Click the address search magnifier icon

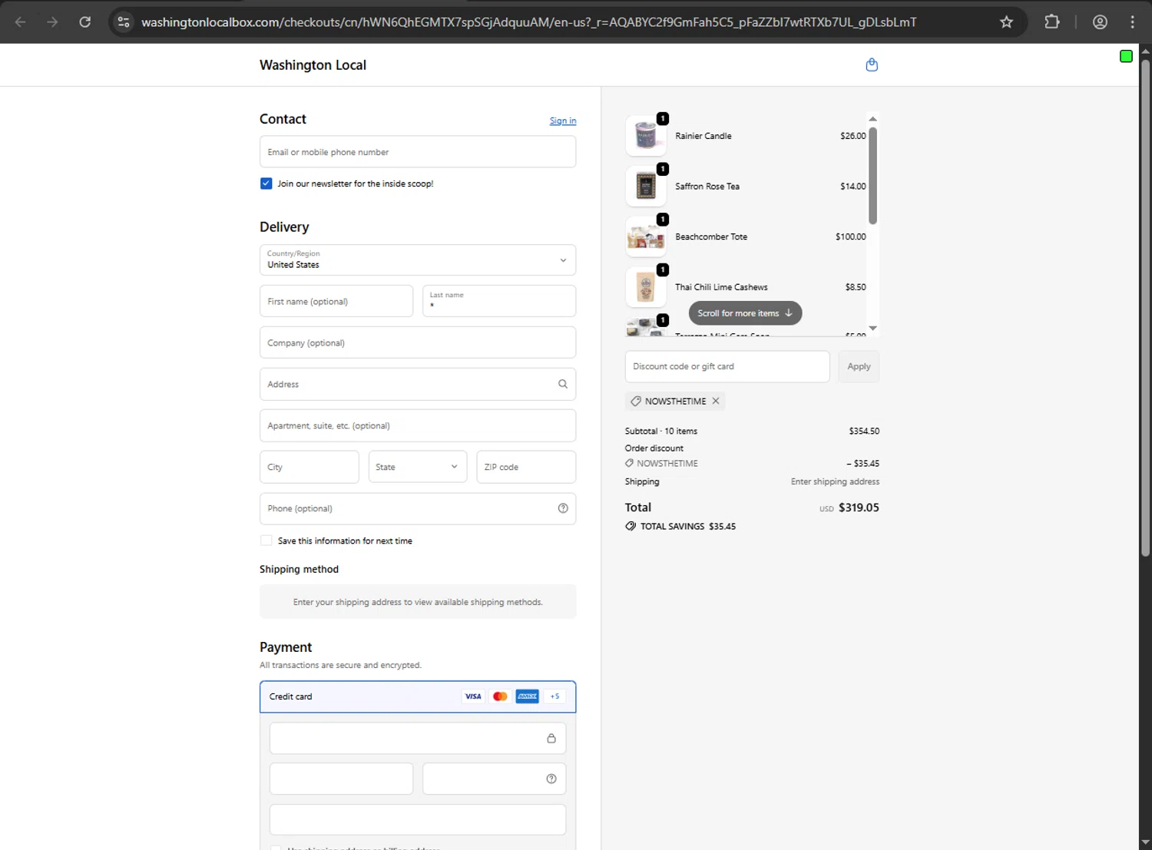pos(563,384)
